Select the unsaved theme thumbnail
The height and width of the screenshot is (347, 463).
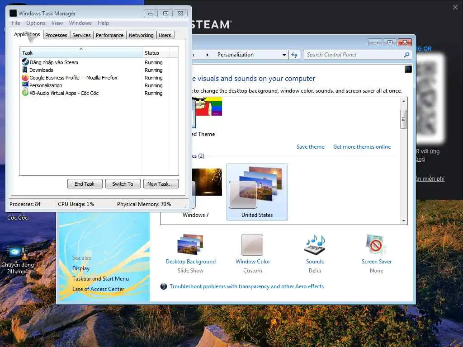(x=208, y=106)
